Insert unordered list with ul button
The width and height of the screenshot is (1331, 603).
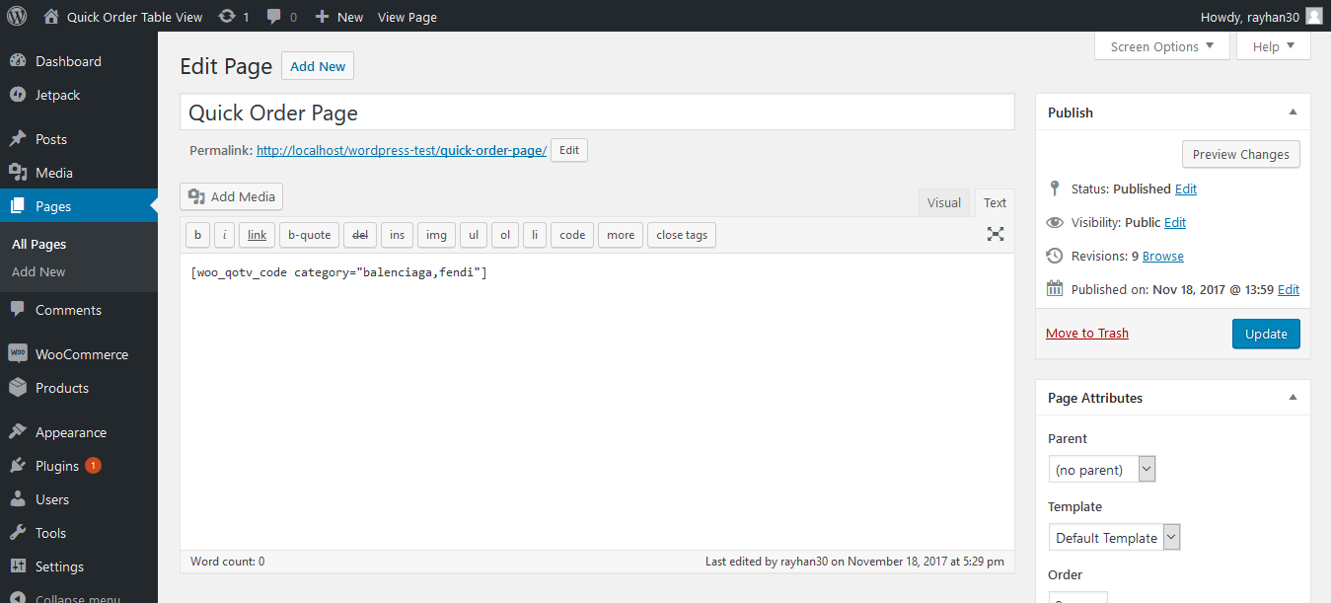[474, 235]
